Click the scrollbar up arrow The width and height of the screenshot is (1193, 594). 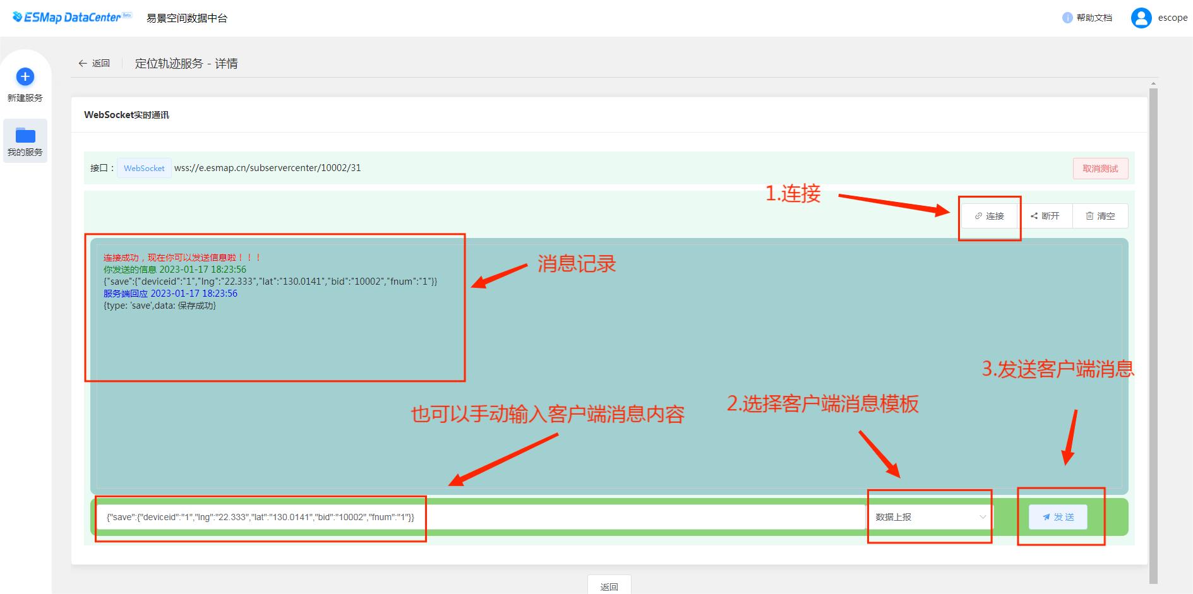[x=1153, y=83]
